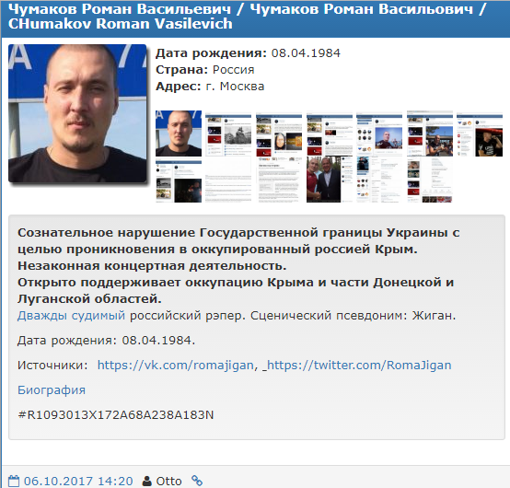Click the 06.10.2017 14:20 date link

[x=78, y=481]
